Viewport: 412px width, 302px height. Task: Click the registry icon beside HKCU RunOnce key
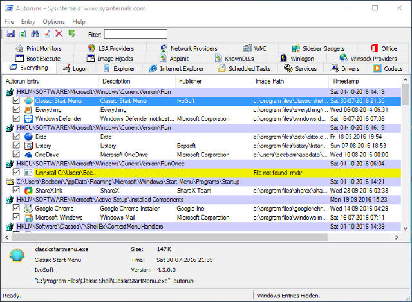click(10, 164)
